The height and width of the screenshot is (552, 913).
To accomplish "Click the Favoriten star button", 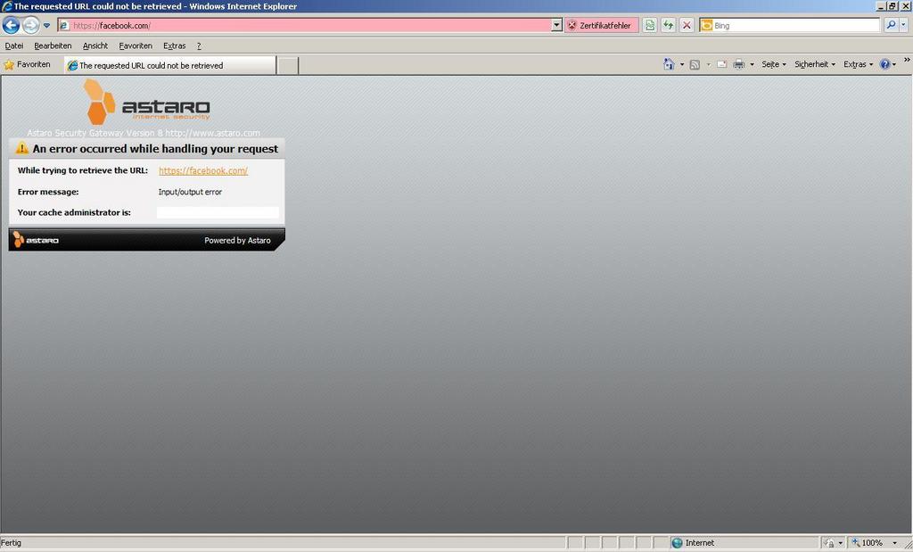I will point(27,64).
